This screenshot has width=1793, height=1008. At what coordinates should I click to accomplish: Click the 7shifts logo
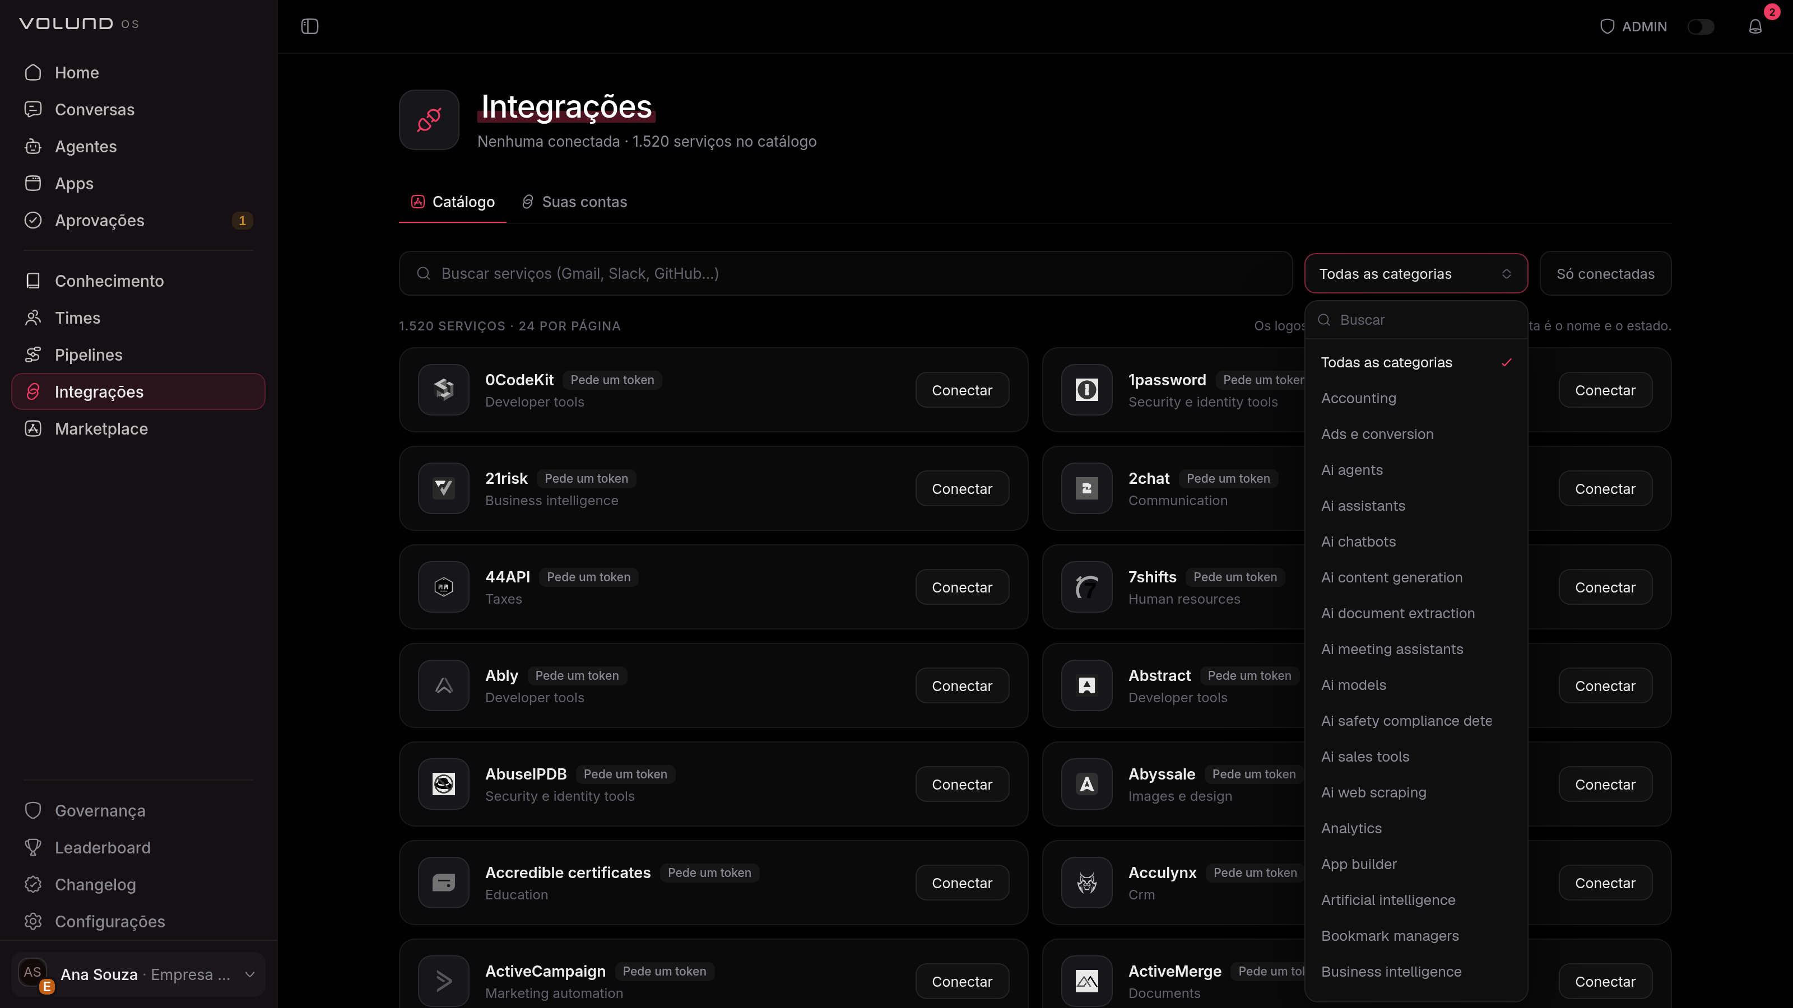(x=1086, y=587)
